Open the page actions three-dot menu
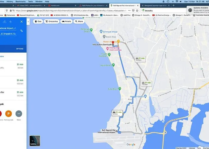 click(129, 10)
